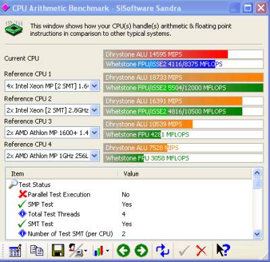This screenshot has height=262, width=270.
Task: Maximize the Sandra benchmark window
Action: point(248,8)
